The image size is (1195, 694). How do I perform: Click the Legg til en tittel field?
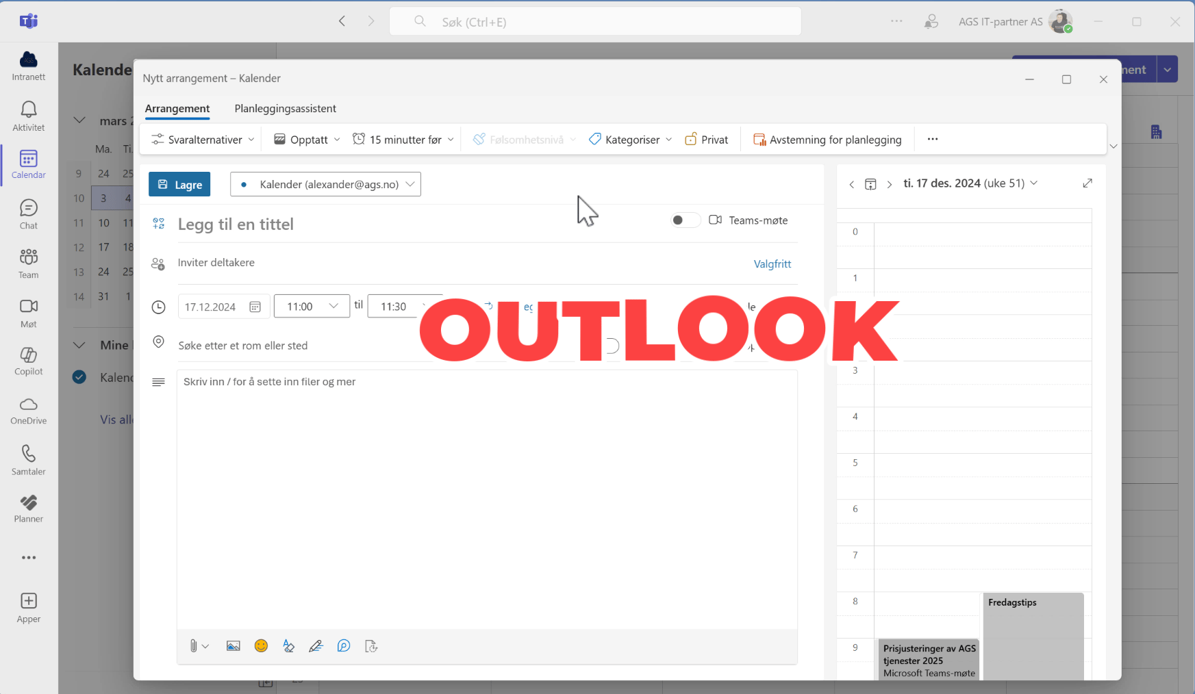click(x=418, y=224)
